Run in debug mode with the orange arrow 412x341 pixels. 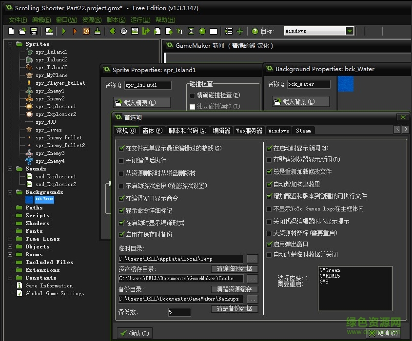tap(75, 31)
